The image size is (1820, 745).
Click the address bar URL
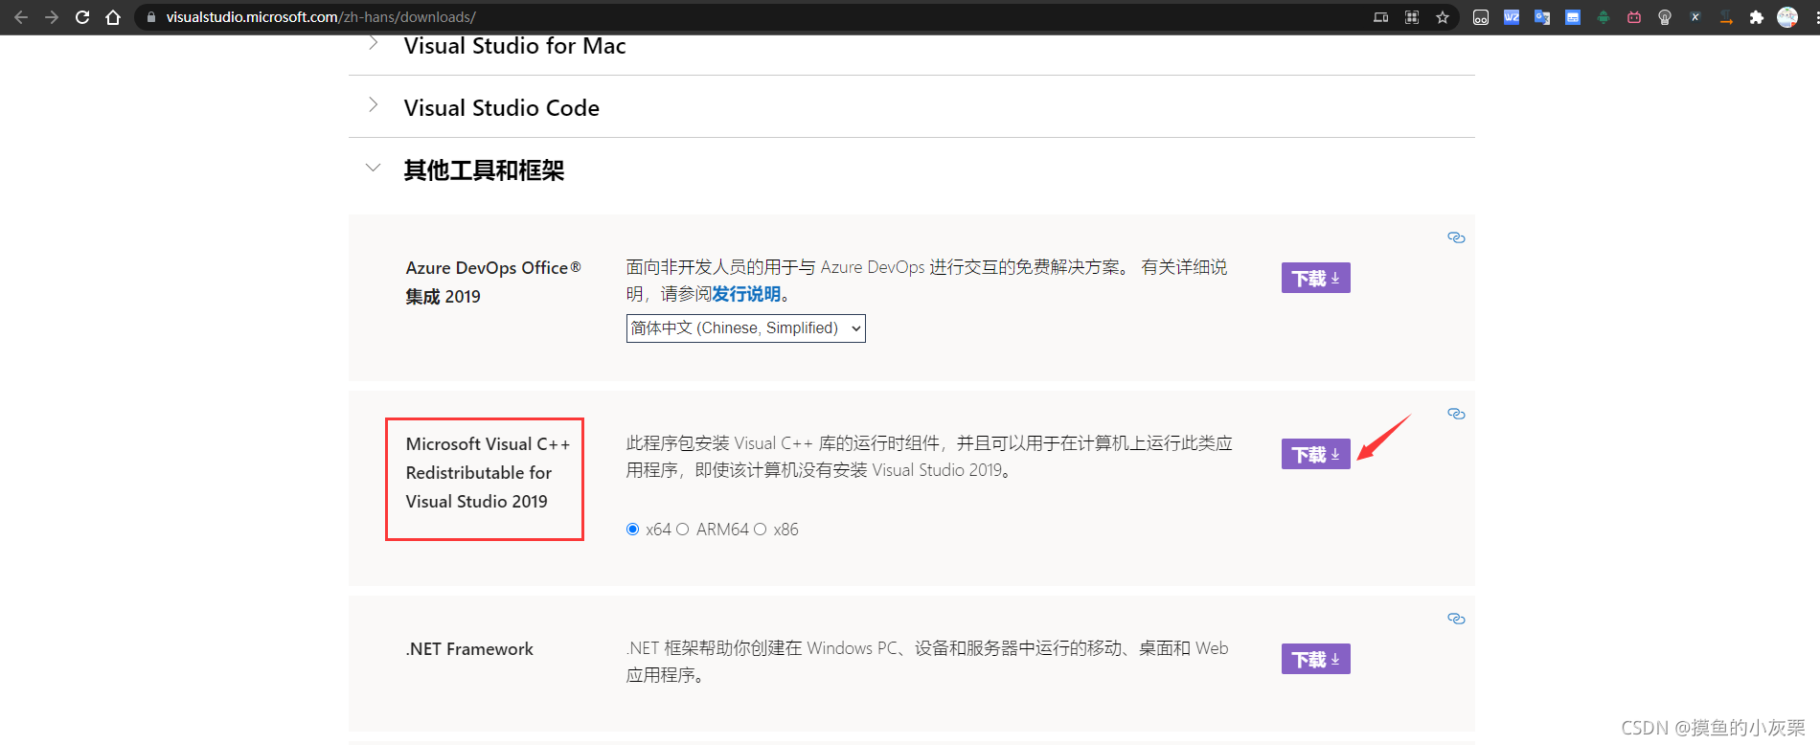pos(321,17)
